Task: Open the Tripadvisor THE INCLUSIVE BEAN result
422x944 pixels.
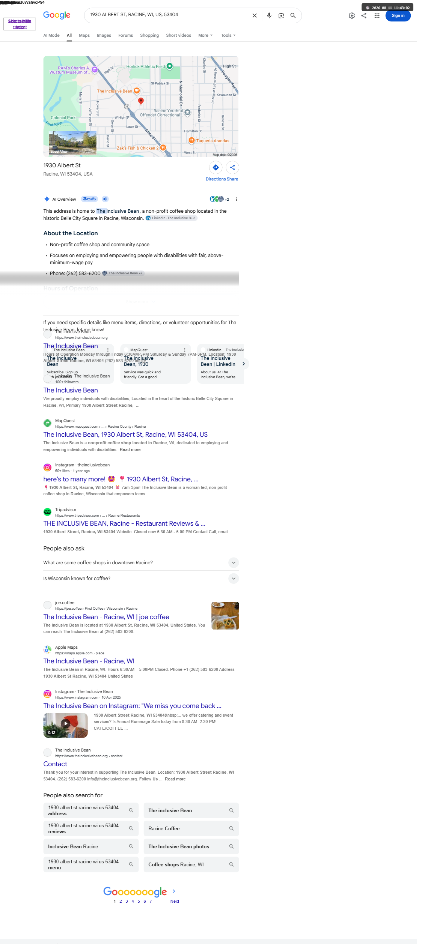Action: click(x=124, y=523)
